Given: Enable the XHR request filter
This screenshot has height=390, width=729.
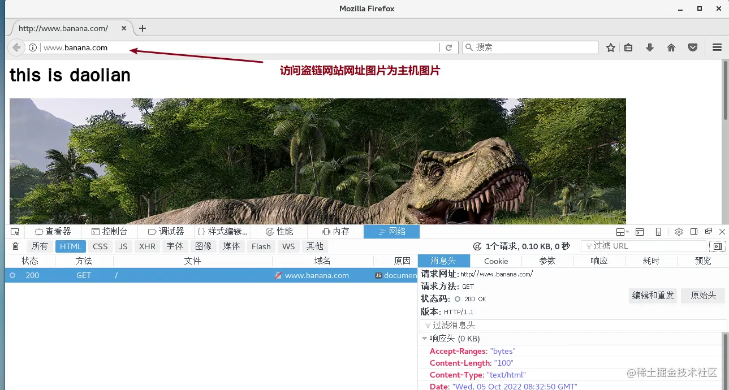Looking at the screenshot, I should pyautogui.click(x=147, y=246).
